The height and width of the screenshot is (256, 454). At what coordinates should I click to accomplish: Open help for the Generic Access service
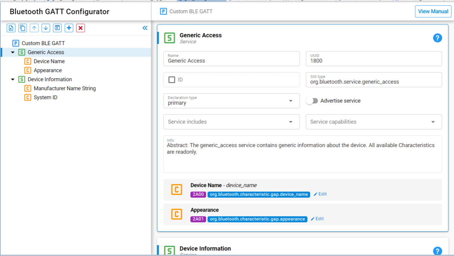click(437, 38)
